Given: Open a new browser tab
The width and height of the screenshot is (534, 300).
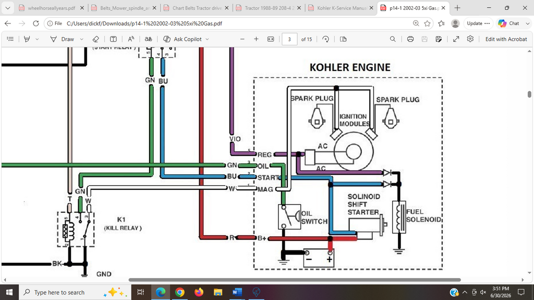Looking at the screenshot, I should (x=457, y=8).
